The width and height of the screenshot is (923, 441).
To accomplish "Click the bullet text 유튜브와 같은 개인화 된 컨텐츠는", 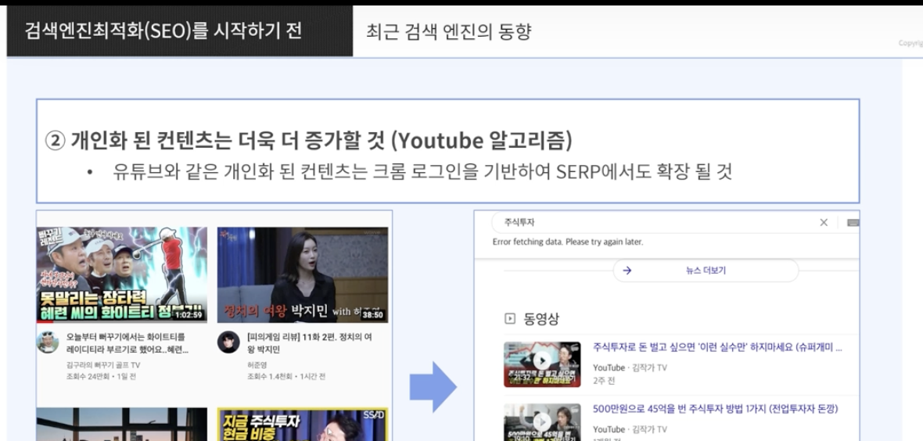I will (422, 173).
